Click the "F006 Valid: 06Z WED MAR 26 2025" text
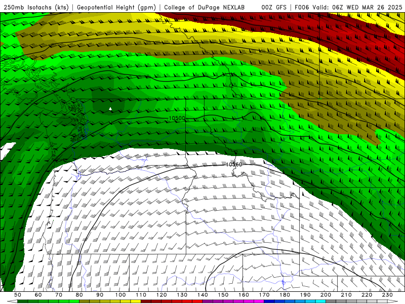This screenshot has width=405, height=304. tap(348, 7)
